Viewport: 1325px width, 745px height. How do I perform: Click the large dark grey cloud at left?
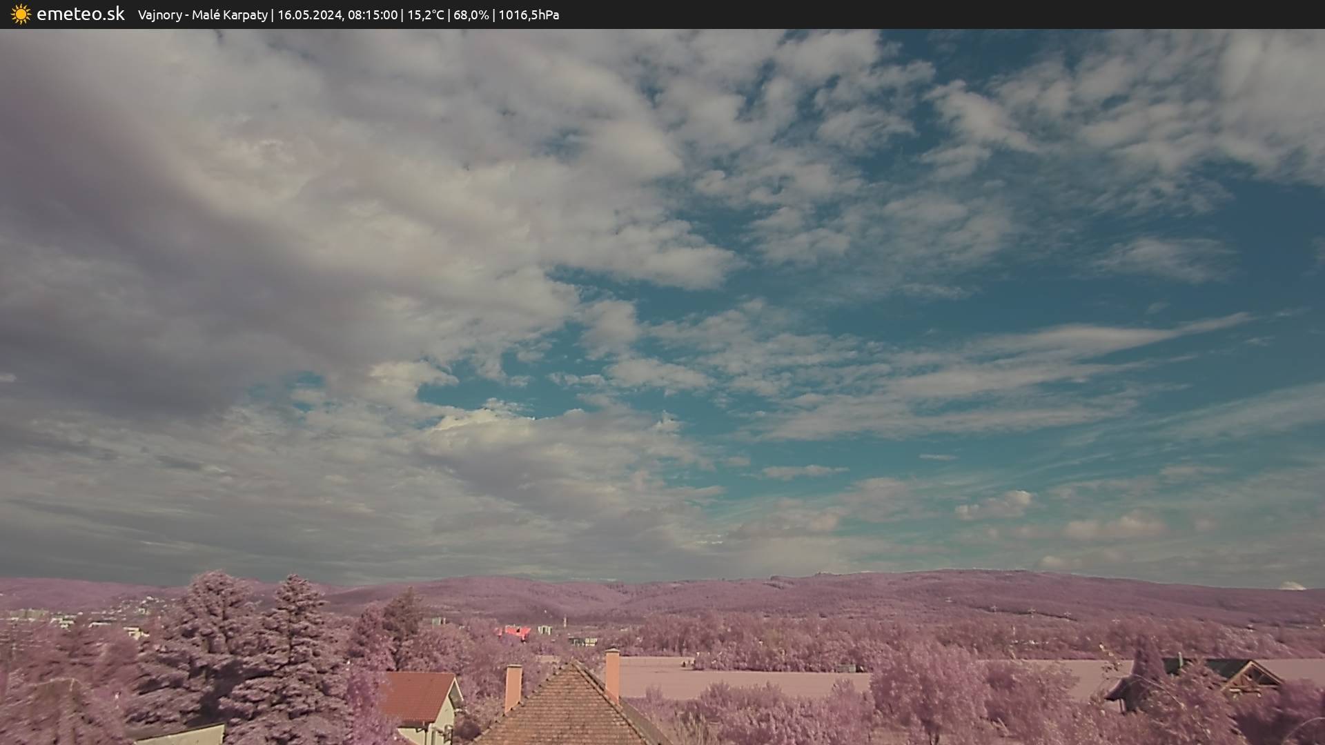coord(138,276)
